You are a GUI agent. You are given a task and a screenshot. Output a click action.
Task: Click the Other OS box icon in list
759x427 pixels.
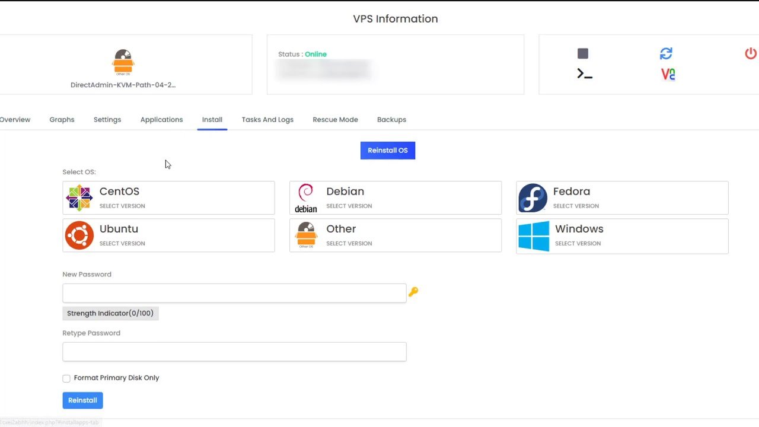click(x=306, y=235)
